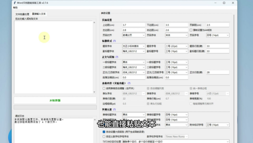
Task: Click the 副标题行距(磅) field
Action: click(217, 51)
